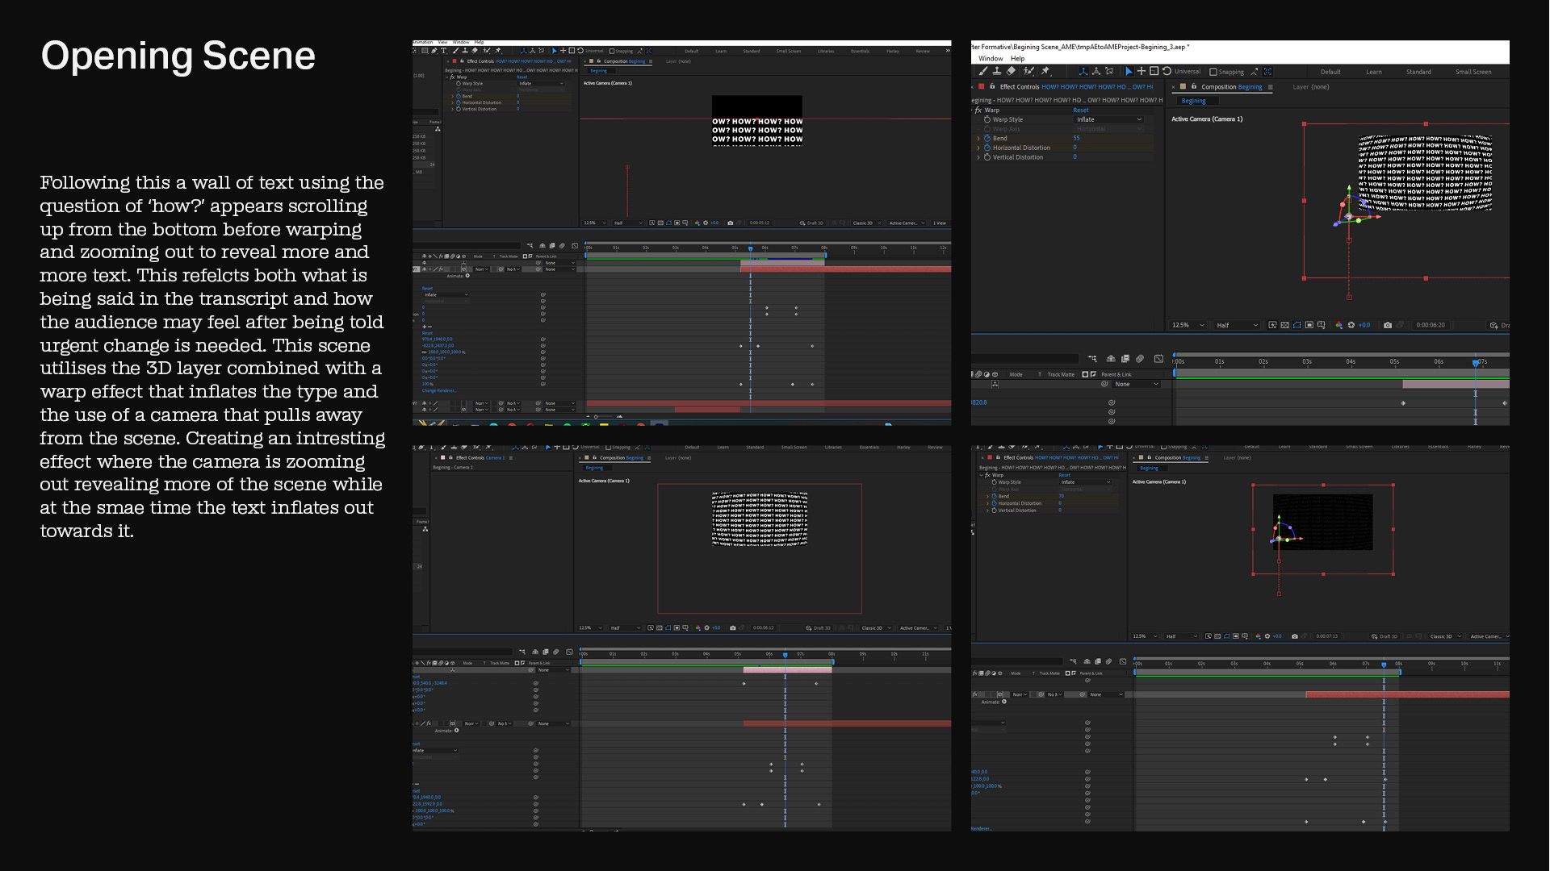Viewport: 1550px width, 871px height.
Task: Click Reset for Warp effect in top-right window
Action: pyautogui.click(x=1080, y=110)
